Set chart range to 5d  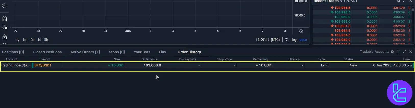[32, 40]
